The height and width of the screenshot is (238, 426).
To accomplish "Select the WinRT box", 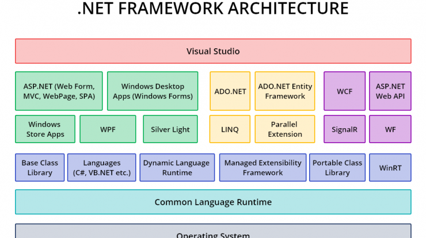I will tap(390, 167).
